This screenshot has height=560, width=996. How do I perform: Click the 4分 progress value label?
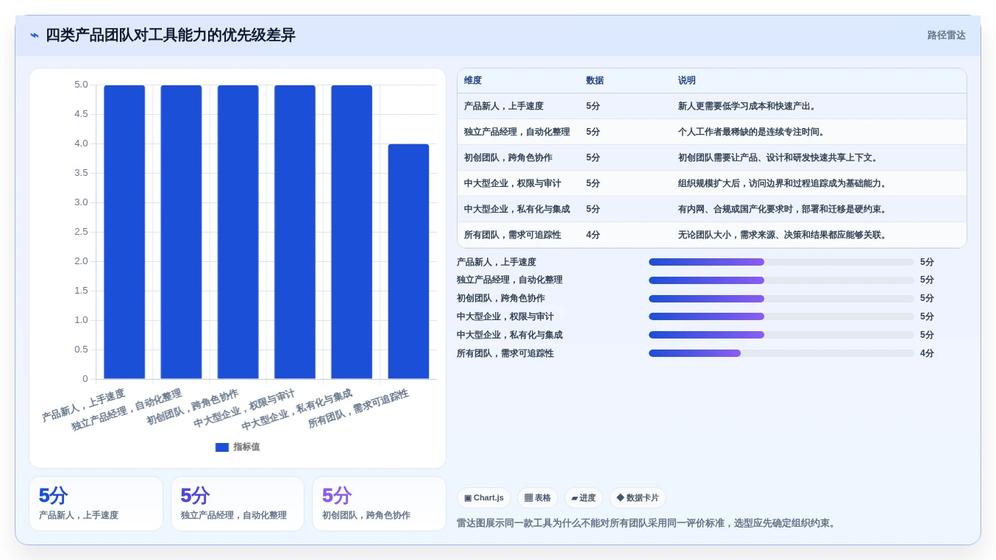(x=927, y=353)
